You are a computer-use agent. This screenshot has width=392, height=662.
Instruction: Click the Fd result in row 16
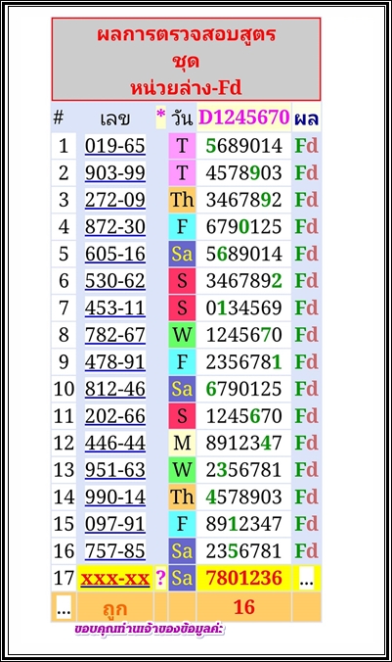(306, 551)
